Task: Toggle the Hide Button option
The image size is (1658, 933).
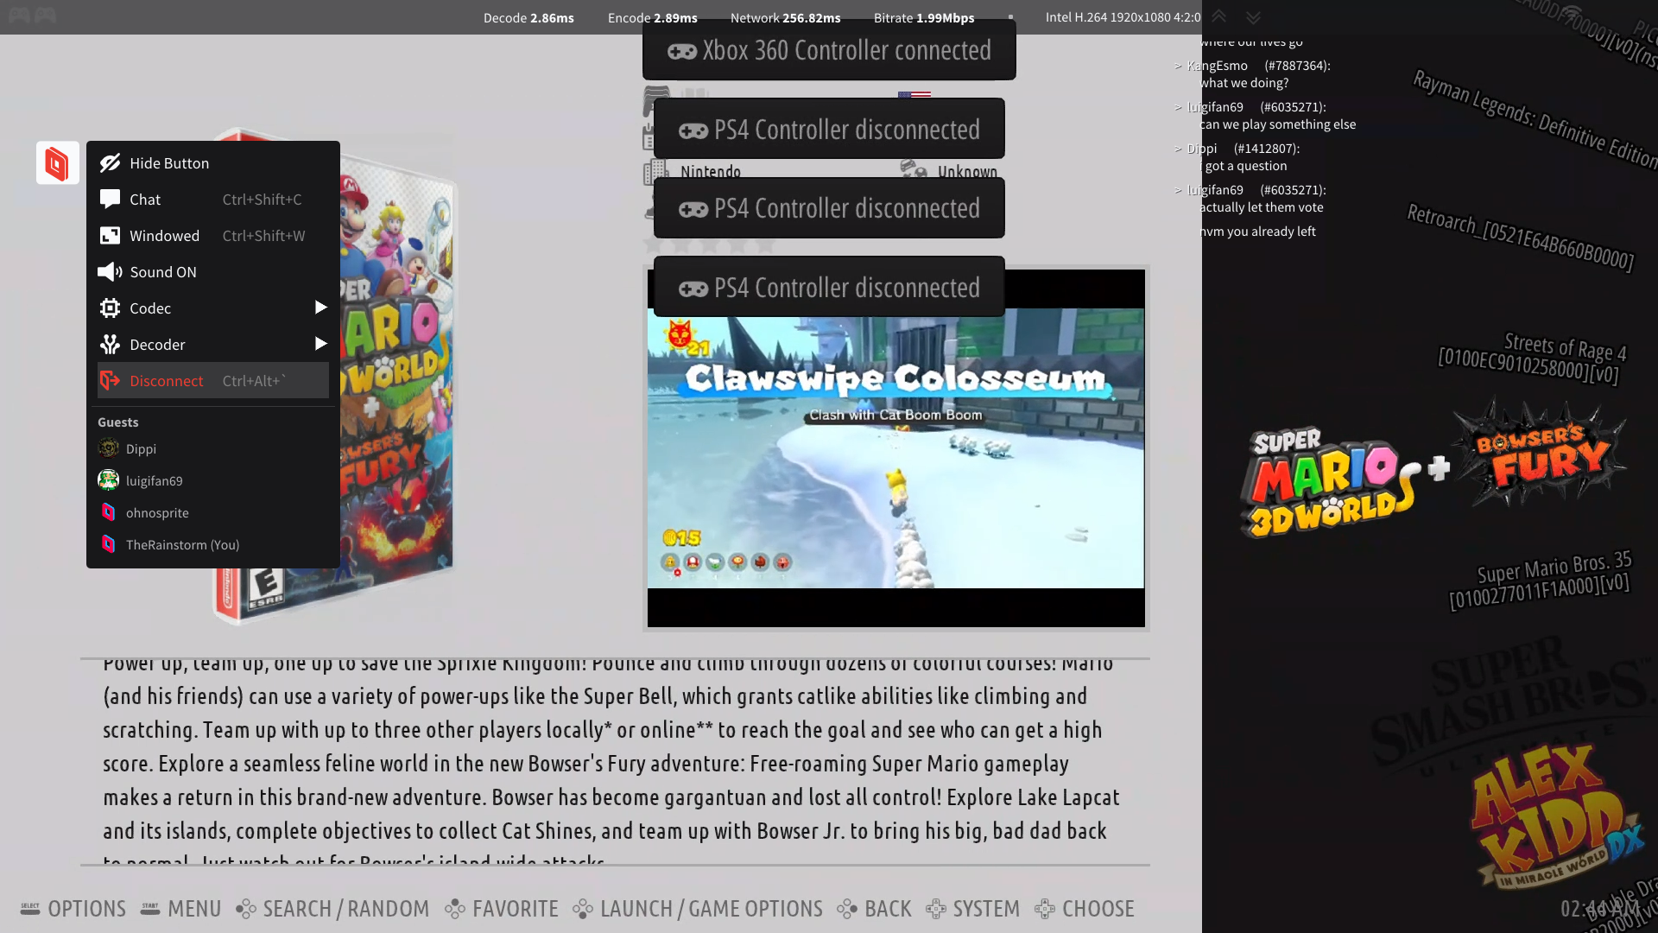Action: click(x=168, y=163)
